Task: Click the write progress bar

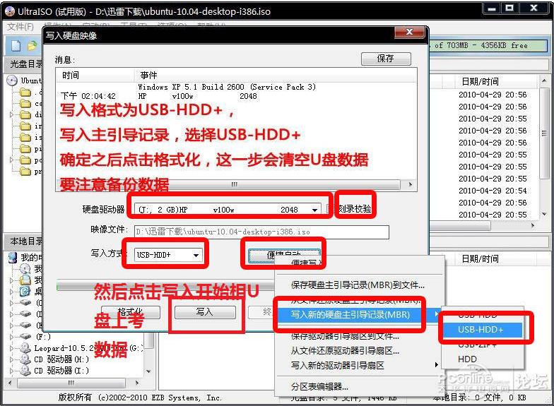Action: 165,285
